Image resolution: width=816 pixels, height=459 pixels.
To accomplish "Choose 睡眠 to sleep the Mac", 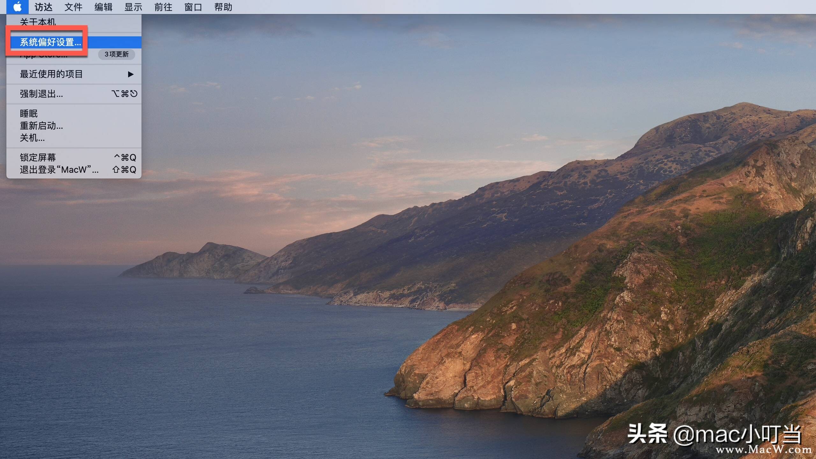I will pyautogui.click(x=29, y=113).
